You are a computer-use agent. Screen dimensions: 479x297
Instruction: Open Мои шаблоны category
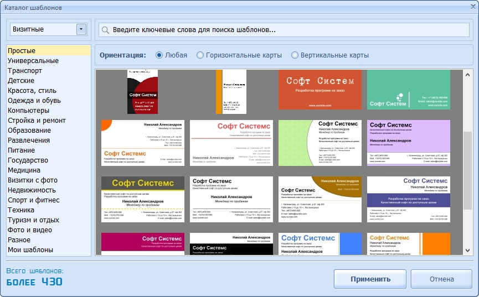(x=30, y=250)
